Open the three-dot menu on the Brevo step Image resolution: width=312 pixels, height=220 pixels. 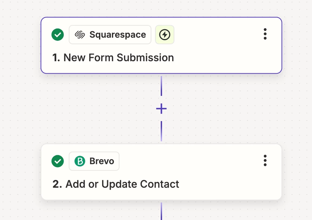pos(265,161)
